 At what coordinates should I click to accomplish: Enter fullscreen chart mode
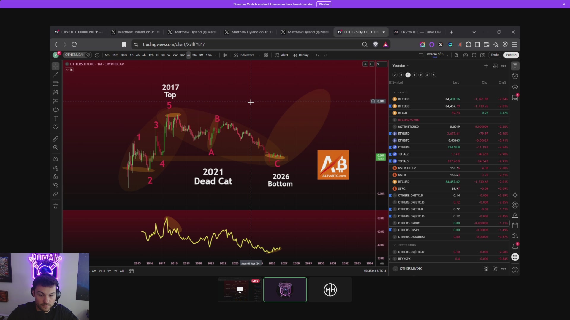click(474, 55)
